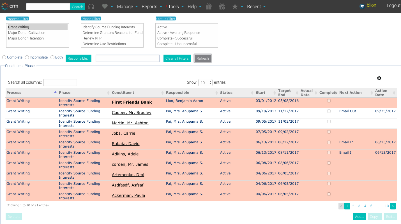The width and height of the screenshot is (401, 224).
Task: Tick Complete checkbox for First Friends Bank
Action: click(329, 101)
